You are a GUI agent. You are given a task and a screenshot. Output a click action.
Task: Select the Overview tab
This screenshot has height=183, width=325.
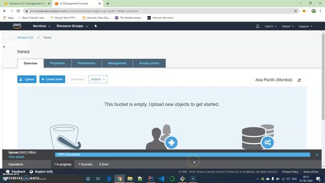(30, 63)
